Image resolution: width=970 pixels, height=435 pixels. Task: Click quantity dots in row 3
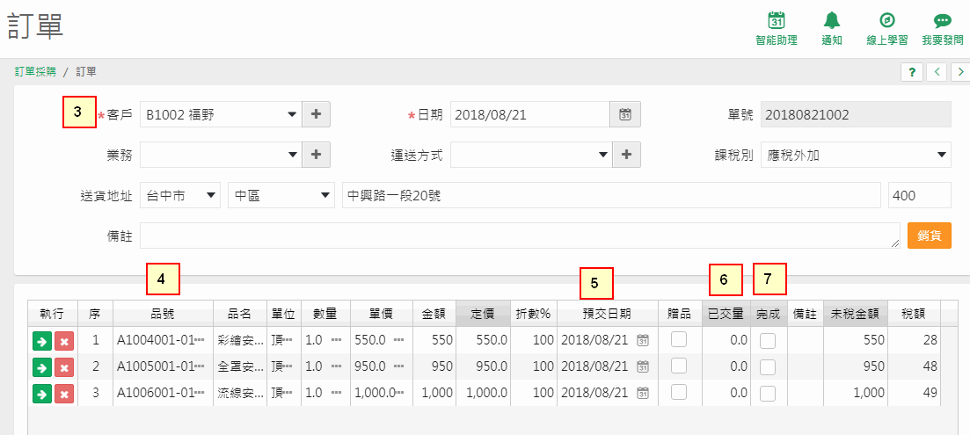click(337, 392)
